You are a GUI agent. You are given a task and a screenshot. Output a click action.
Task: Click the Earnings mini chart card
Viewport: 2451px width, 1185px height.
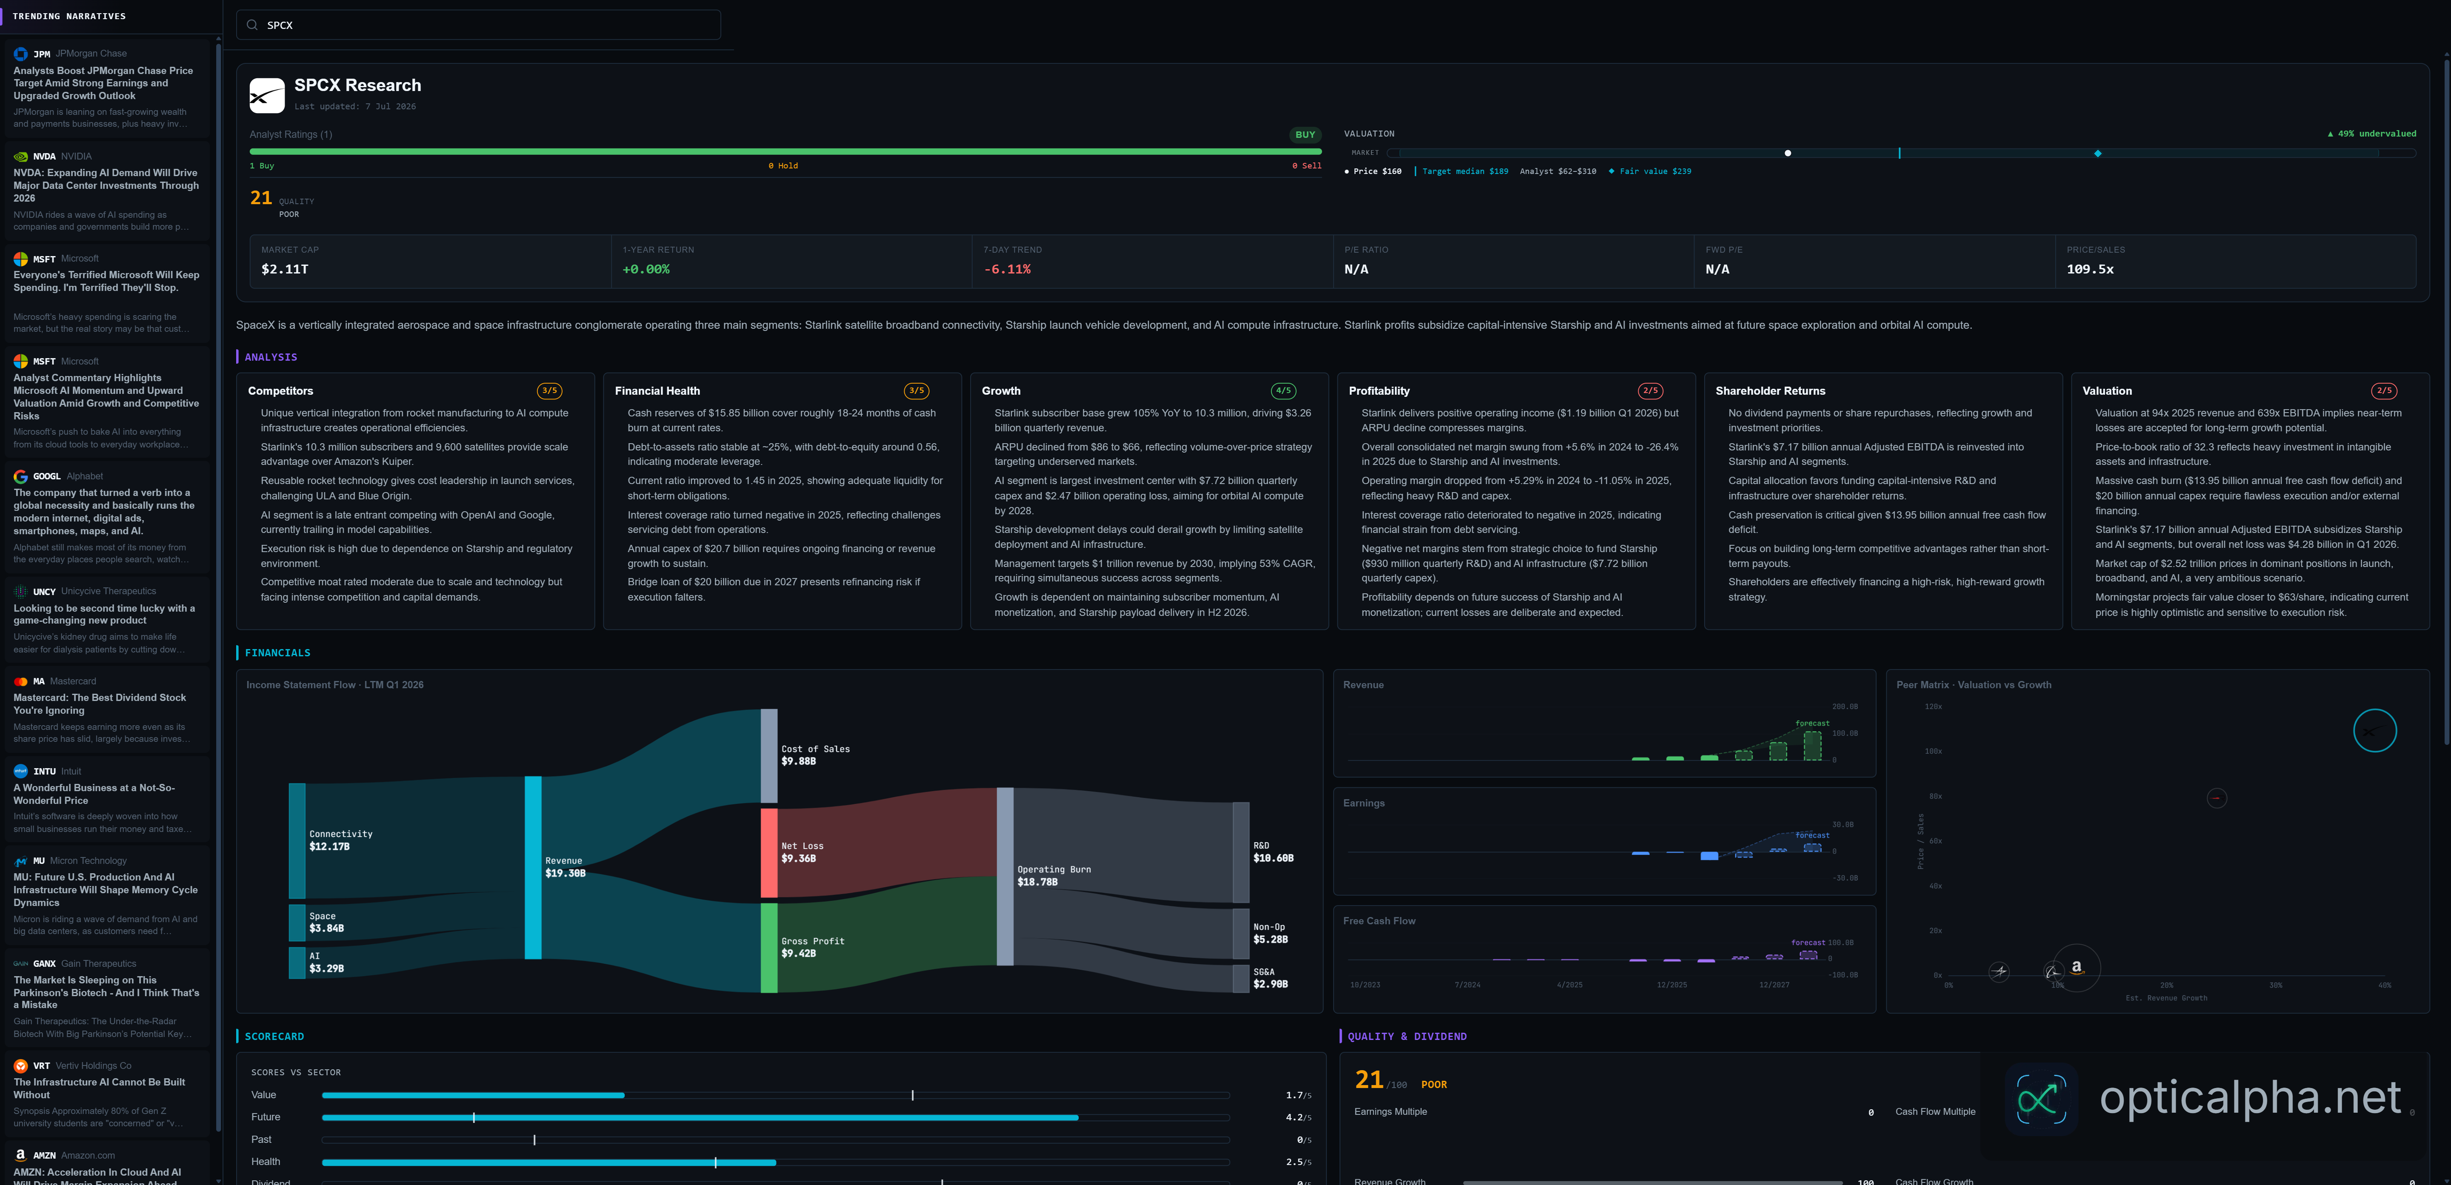pyautogui.click(x=1604, y=842)
